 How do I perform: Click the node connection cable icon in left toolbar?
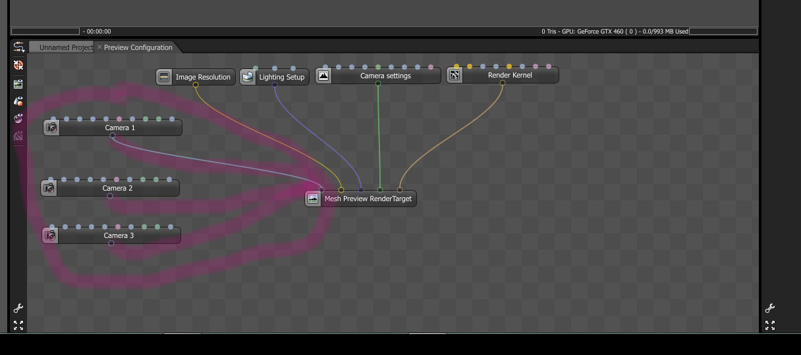pos(18,47)
